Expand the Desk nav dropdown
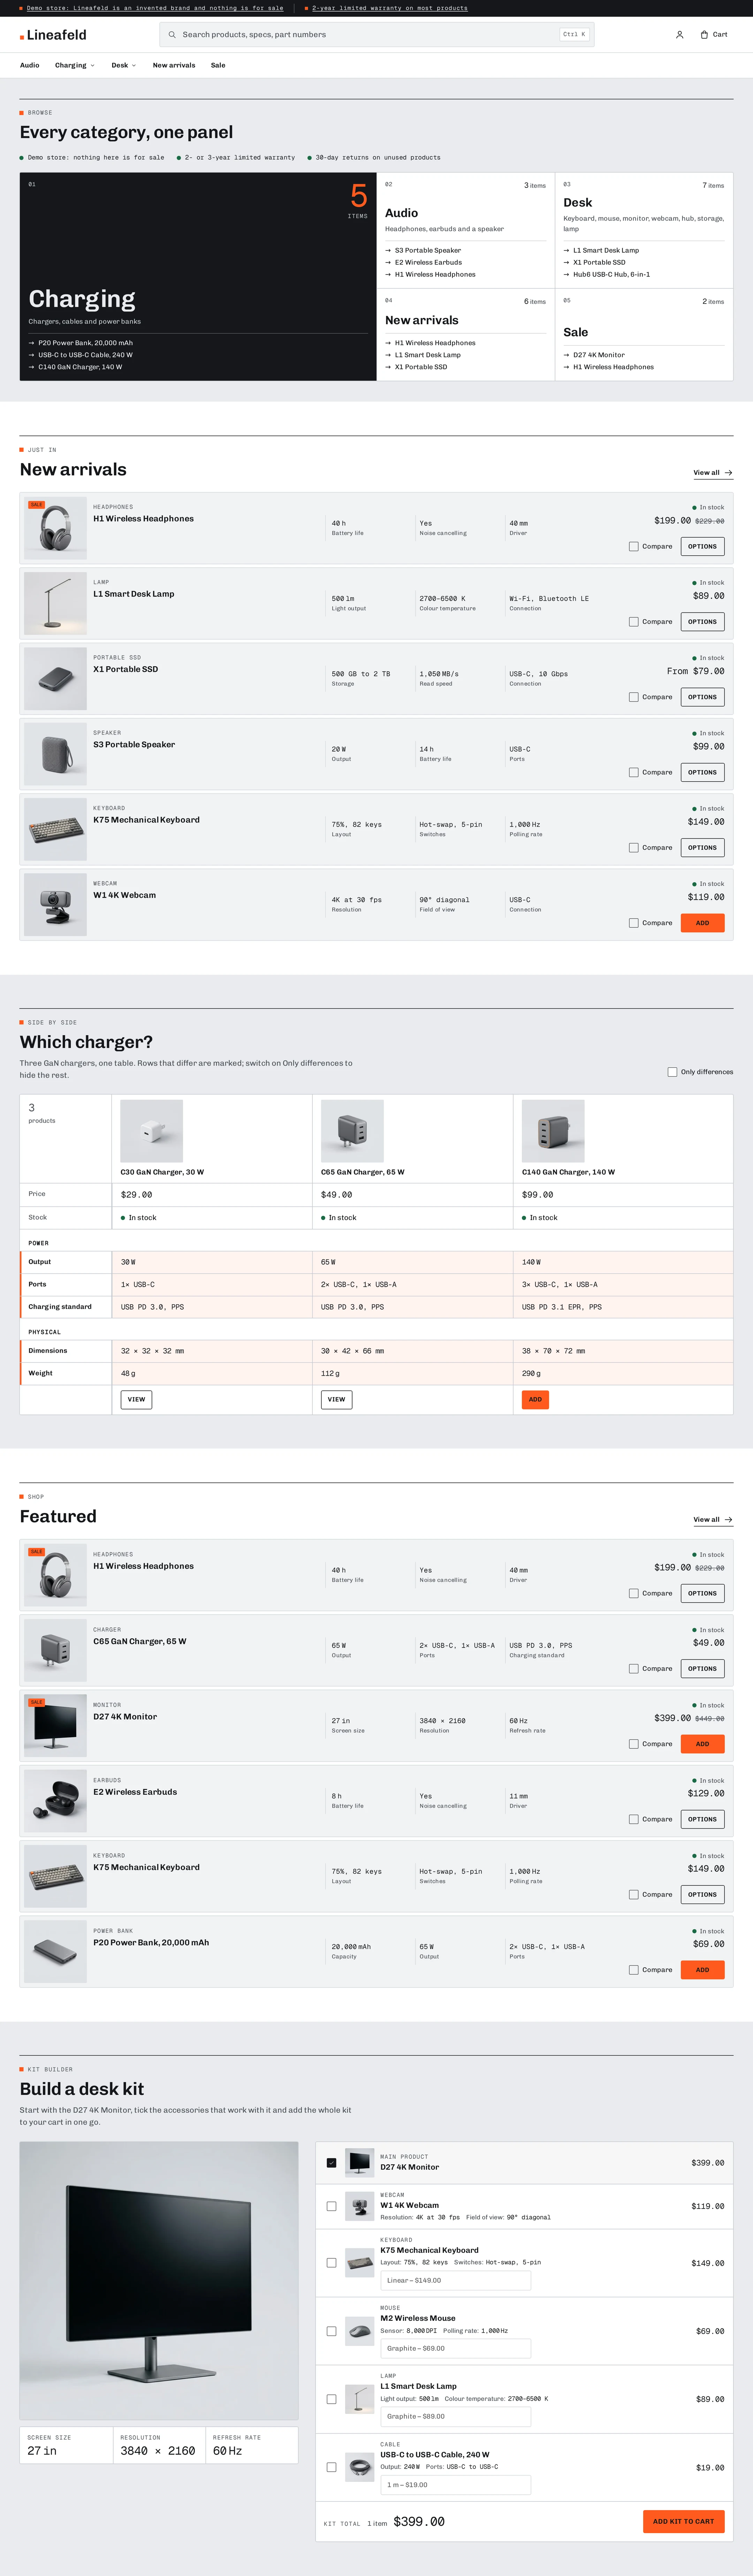The width and height of the screenshot is (753, 2576). [x=124, y=65]
